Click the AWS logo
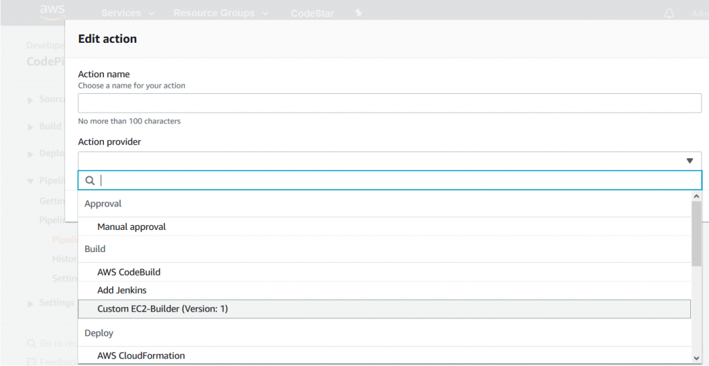This screenshot has width=709, height=366. coord(53,12)
